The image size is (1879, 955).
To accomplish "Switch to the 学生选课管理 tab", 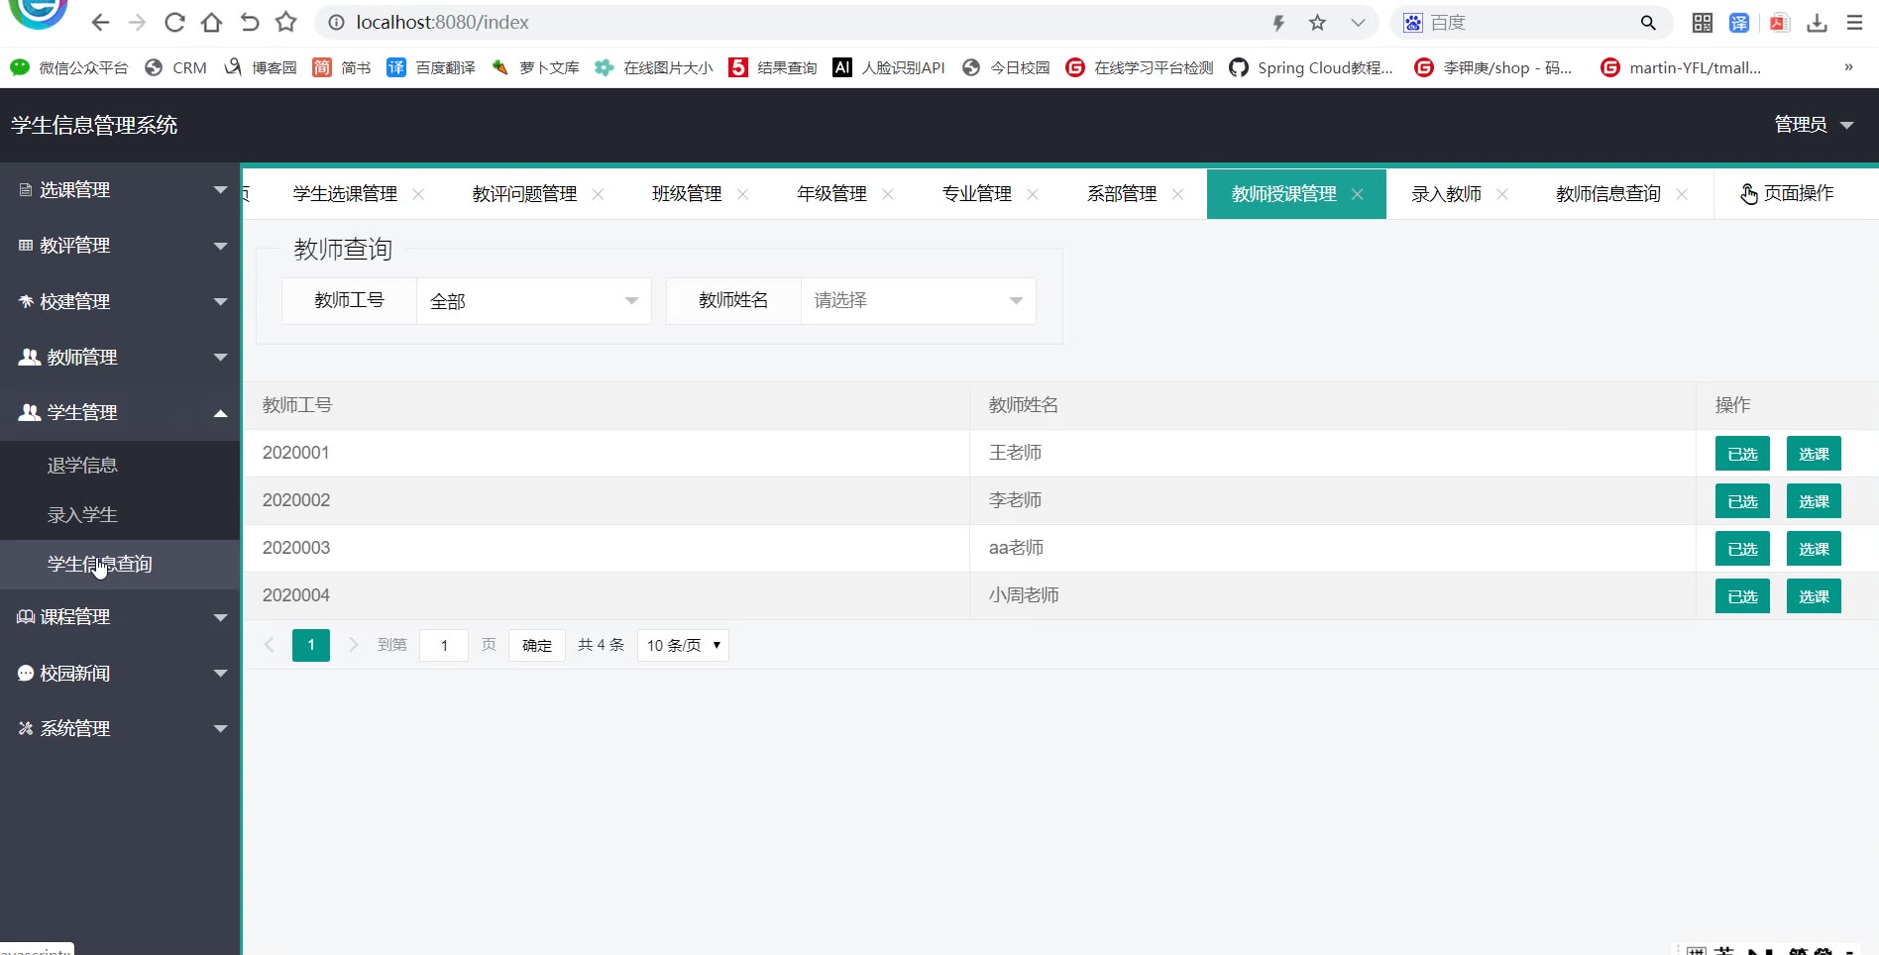I will pos(345,194).
